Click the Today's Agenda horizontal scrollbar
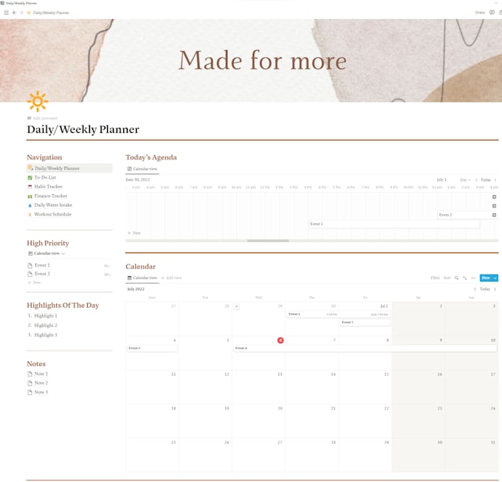The height and width of the screenshot is (482, 502). click(268, 241)
